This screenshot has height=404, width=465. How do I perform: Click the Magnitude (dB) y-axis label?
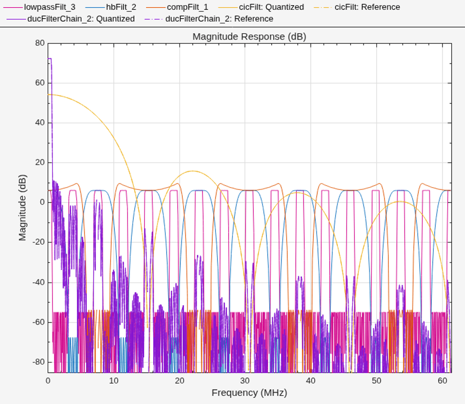23,208
